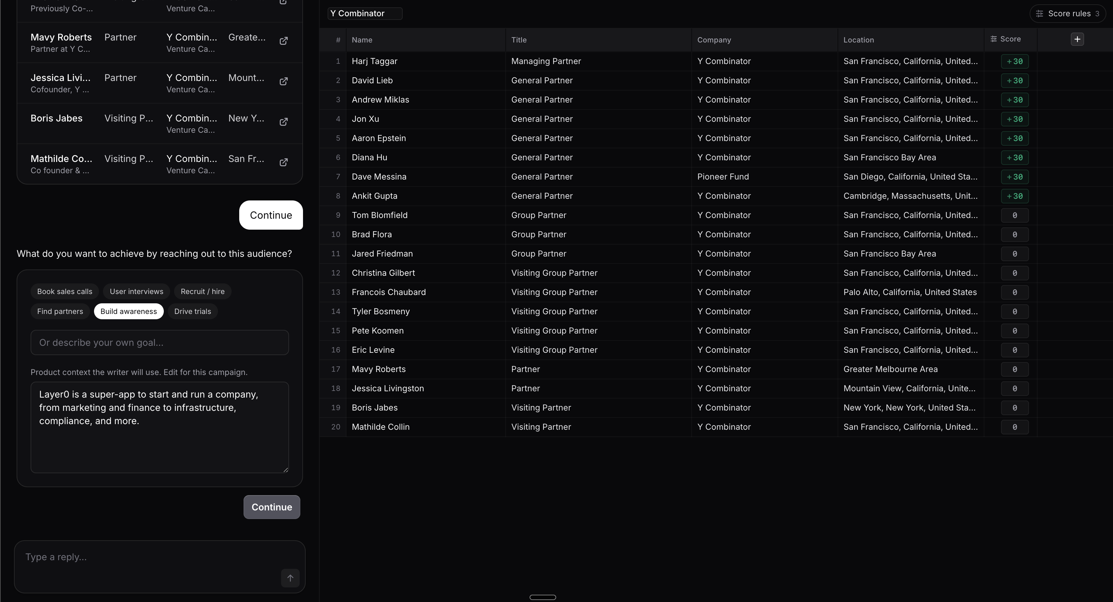Click Francois Chaubard's Palo Alto location

[910, 292]
